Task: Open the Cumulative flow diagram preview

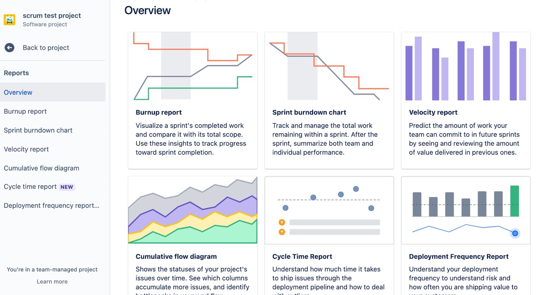Action: [x=193, y=209]
